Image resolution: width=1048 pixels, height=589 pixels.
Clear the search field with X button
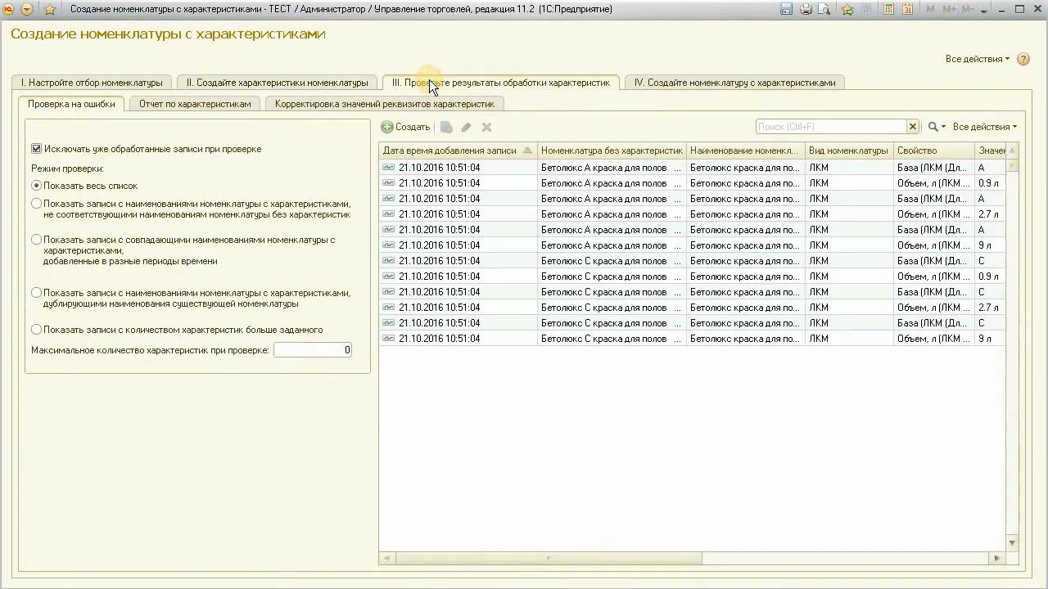(912, 127)
